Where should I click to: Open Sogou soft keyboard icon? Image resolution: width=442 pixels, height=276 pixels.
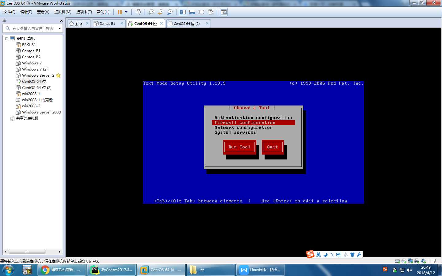pos(339,255)
